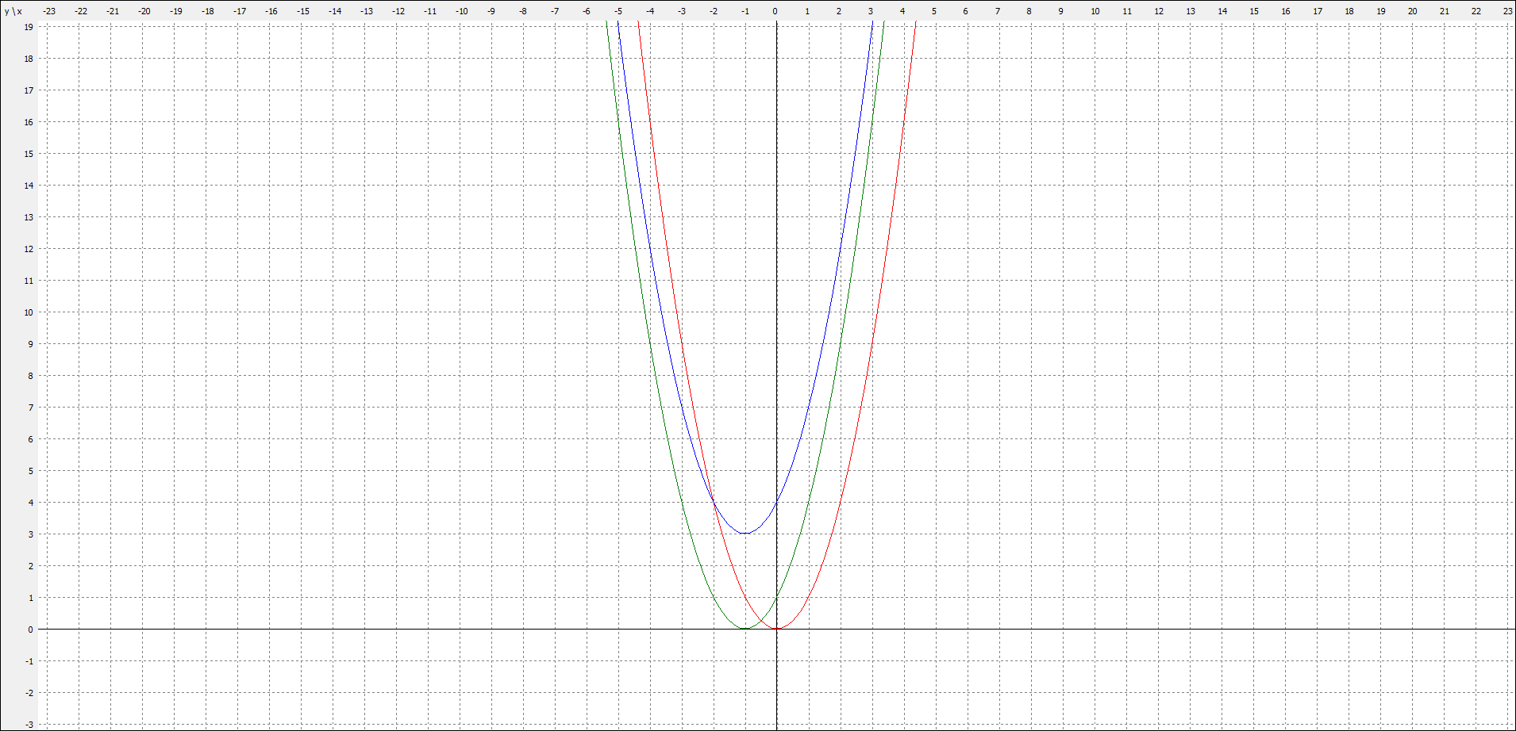Click the x-axis label -10 at the top
This screenshot has width=1516, height=731.
(x=461, y=11)
